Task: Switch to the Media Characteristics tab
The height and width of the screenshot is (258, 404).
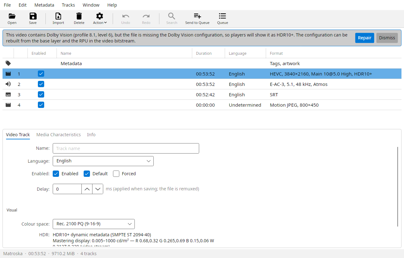Action: (x=58, y=135)
